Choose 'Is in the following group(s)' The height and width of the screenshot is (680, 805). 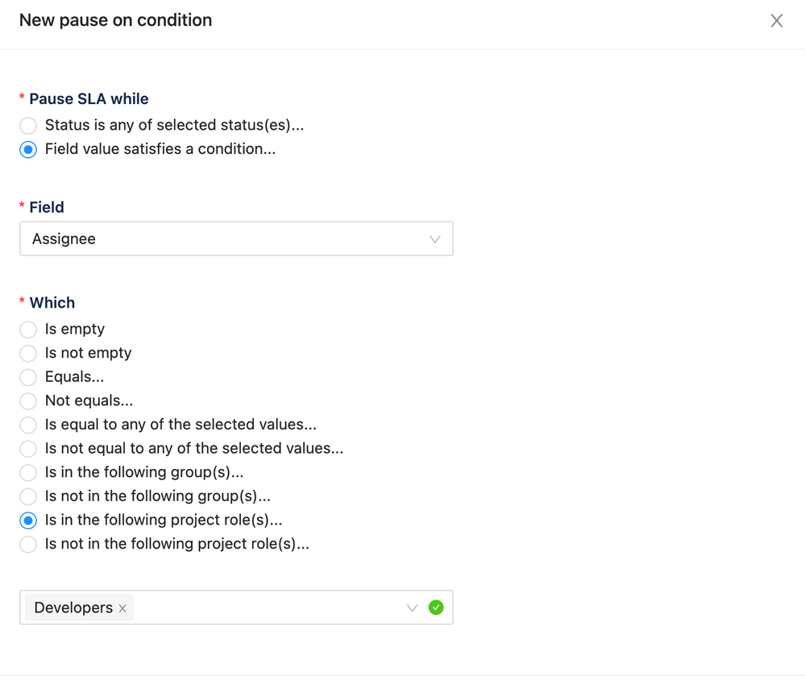tap(28, 473)
